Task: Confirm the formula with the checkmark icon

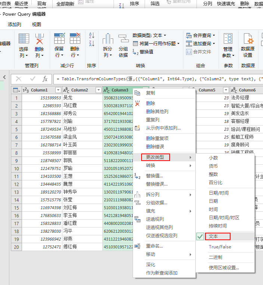Action: point(33,79)
